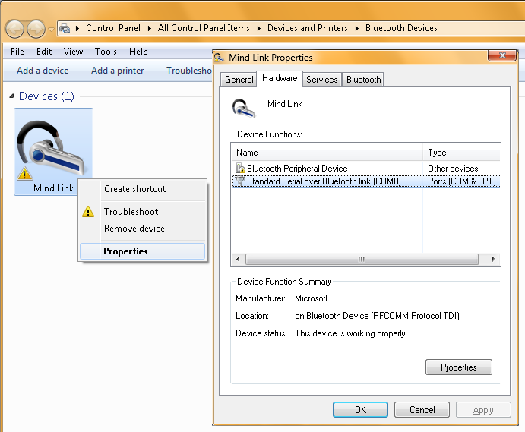Click the Standard Serial over Bluetooth link icon

240,181
